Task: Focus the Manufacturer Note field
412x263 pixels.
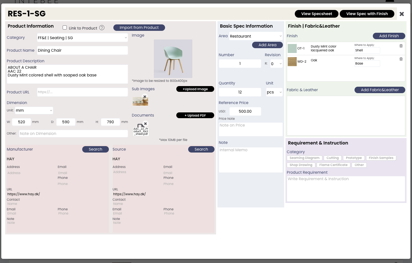Action: [x=57, y=223]
